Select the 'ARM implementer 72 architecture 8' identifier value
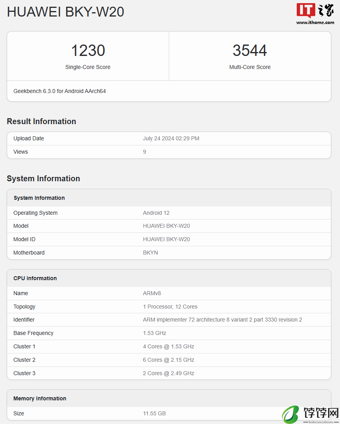 [222, 320]
